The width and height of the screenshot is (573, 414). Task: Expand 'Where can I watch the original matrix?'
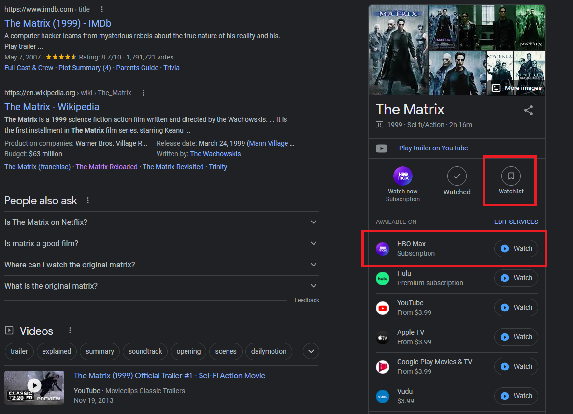point(161,265)
